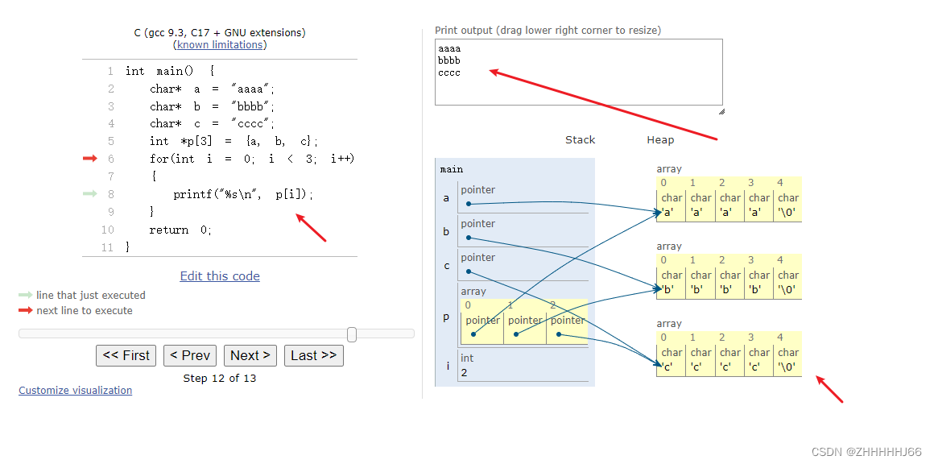Go to first step with << First

pos(126,355)
